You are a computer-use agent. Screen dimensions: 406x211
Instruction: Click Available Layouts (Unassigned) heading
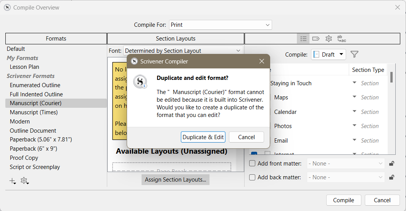171,151
